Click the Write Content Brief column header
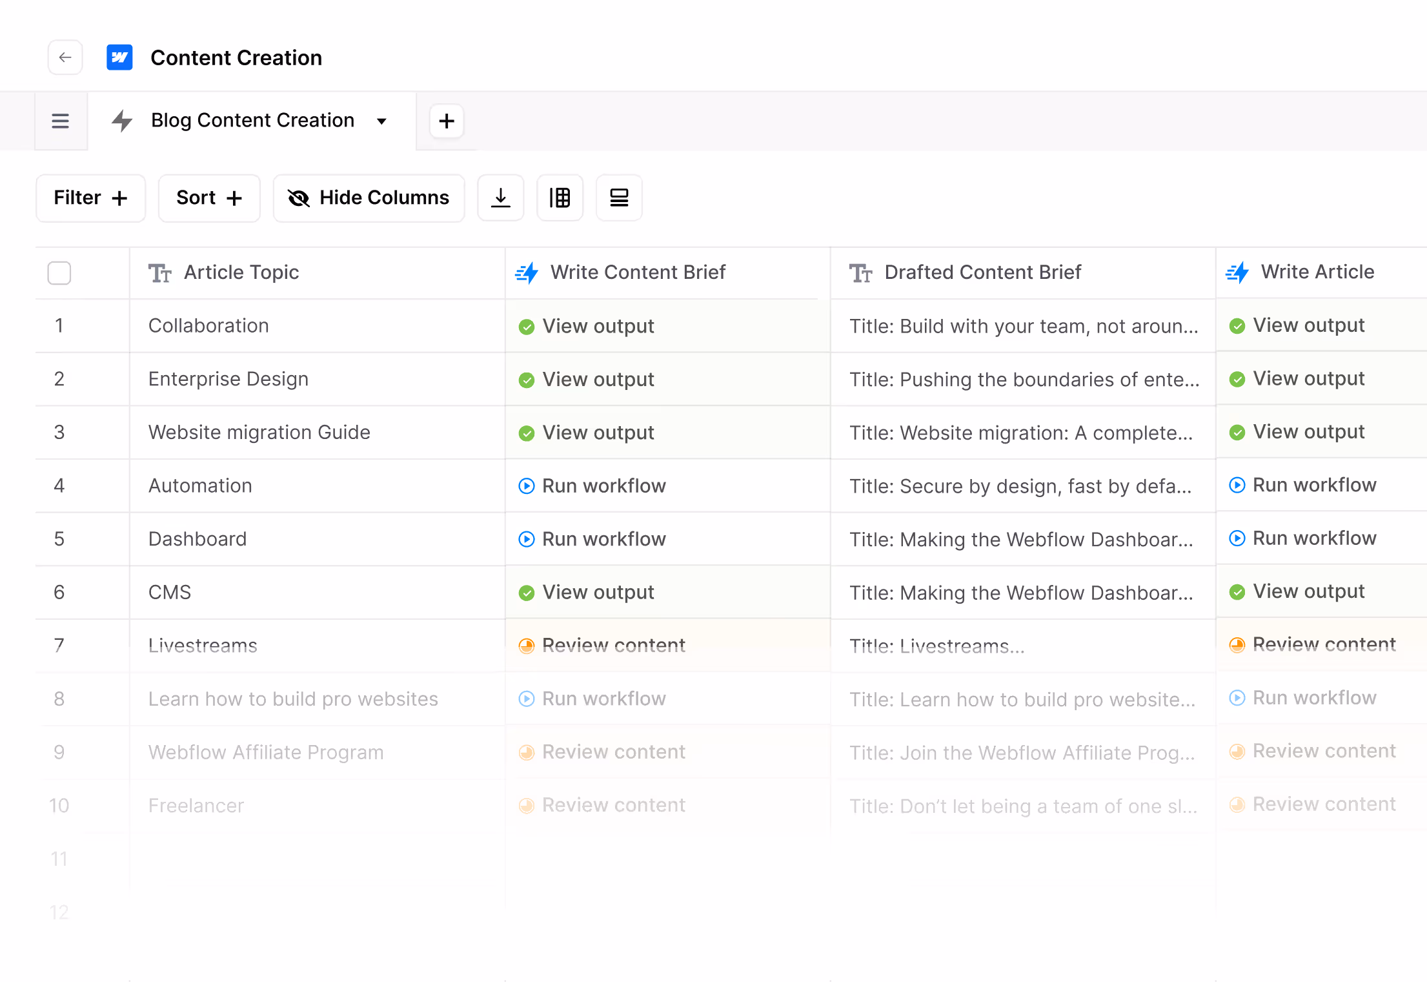1427x982 pixels. 637,272
